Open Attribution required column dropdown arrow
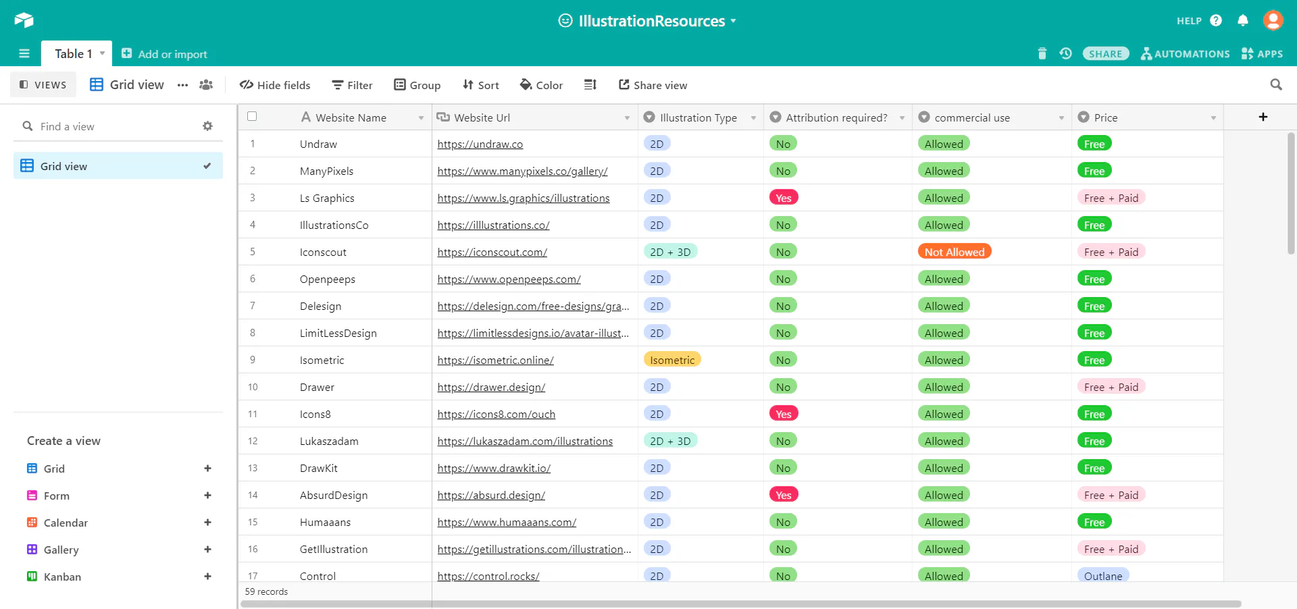 [x=902, y=117]
